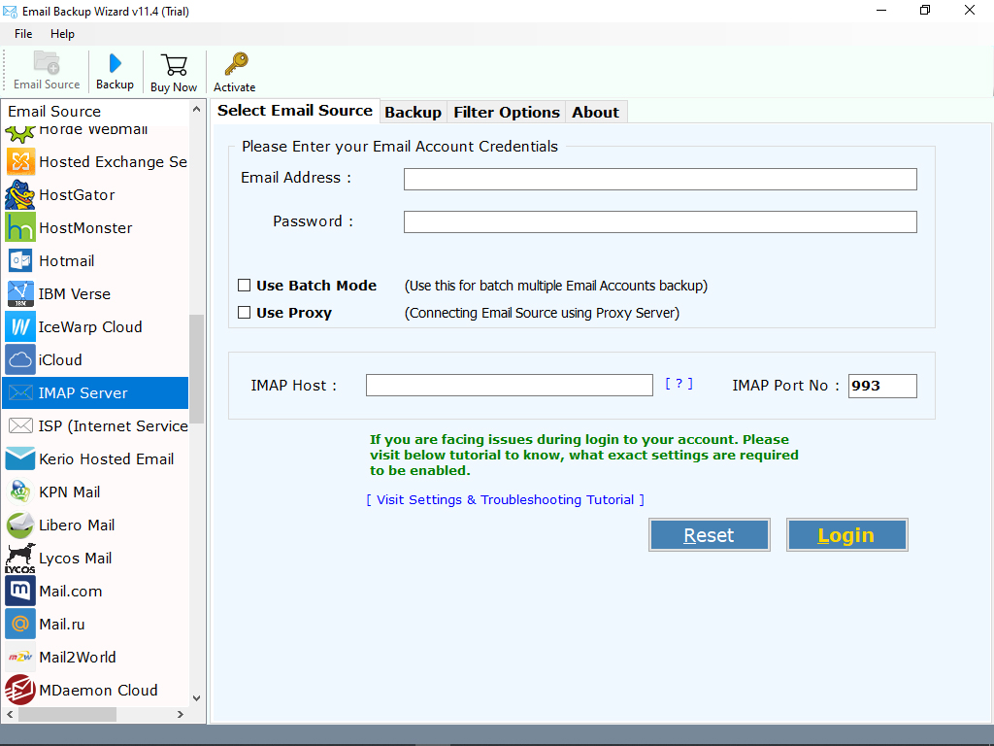Click the horizontal scroll left arrow

pos(10,714)
